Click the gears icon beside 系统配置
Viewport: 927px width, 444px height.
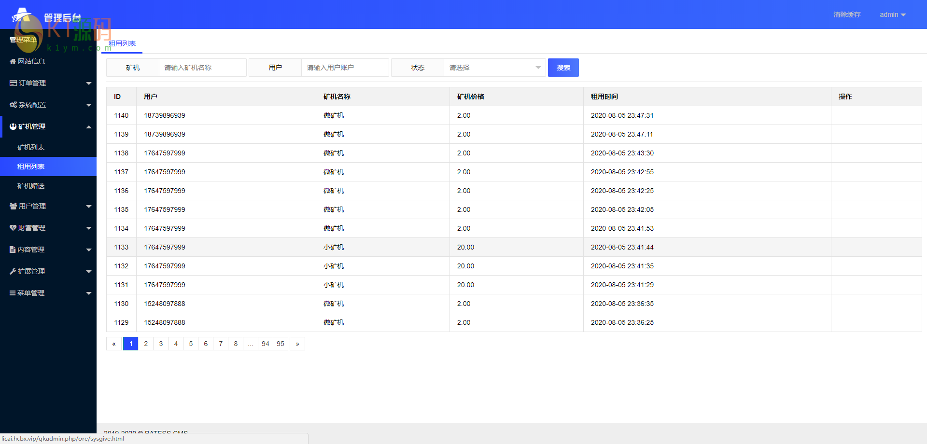tap(13, 105)
